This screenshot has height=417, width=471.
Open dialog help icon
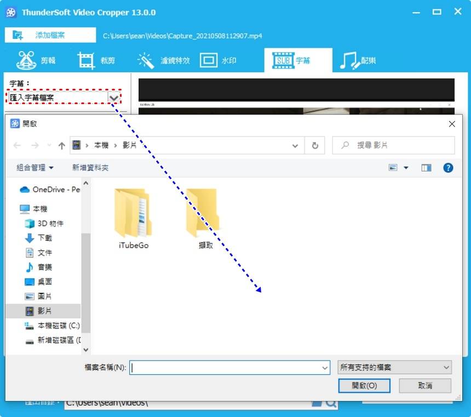point(448,168)
